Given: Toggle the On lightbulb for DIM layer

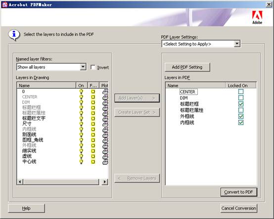Looking at the screenshot, I should click(81, 102).
